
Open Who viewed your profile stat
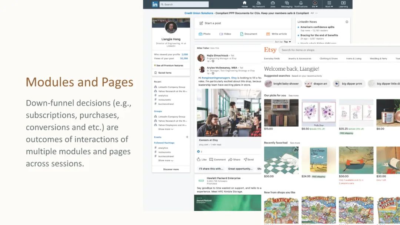coord(171,54)
